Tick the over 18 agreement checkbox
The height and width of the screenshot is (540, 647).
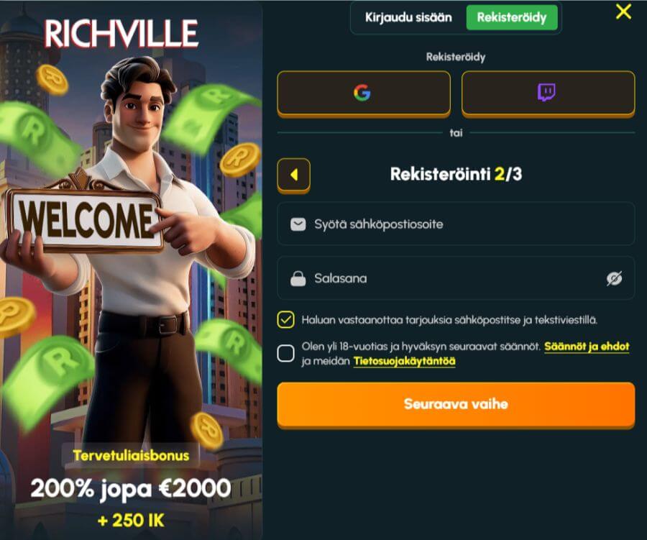point(285,353)
